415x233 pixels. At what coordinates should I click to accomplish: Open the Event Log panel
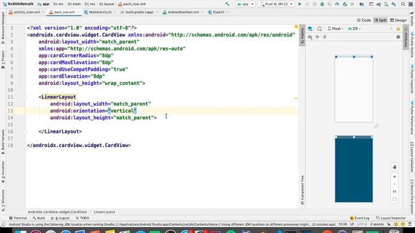359,218
